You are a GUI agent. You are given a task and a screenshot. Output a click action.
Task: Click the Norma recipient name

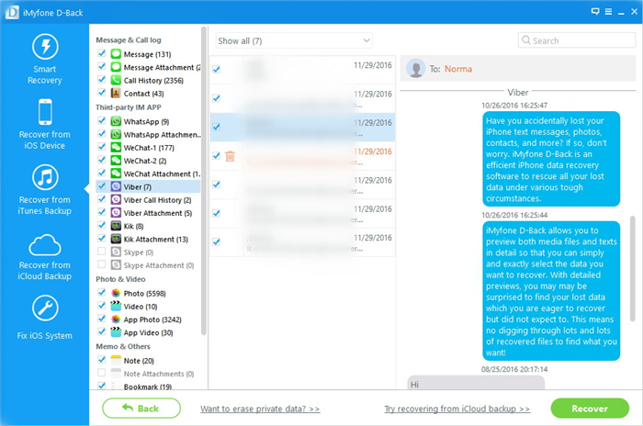(458, 69)
